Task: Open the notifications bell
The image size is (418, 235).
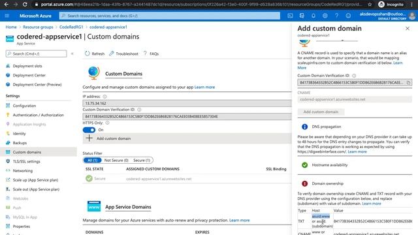Action: (313, 16)
